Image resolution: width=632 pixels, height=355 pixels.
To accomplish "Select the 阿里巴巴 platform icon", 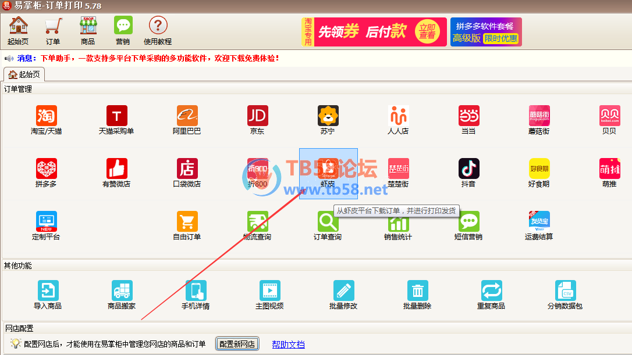I will (187, 120).
